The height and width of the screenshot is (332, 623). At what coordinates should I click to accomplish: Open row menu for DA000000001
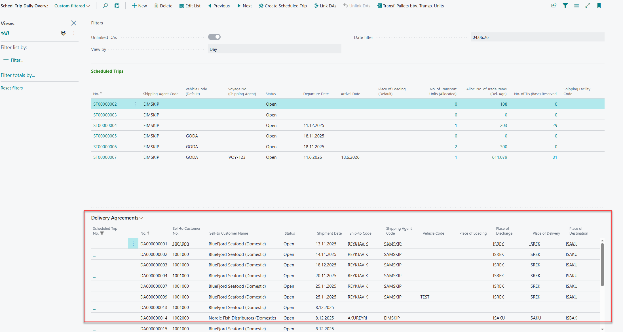pos(133,244)
